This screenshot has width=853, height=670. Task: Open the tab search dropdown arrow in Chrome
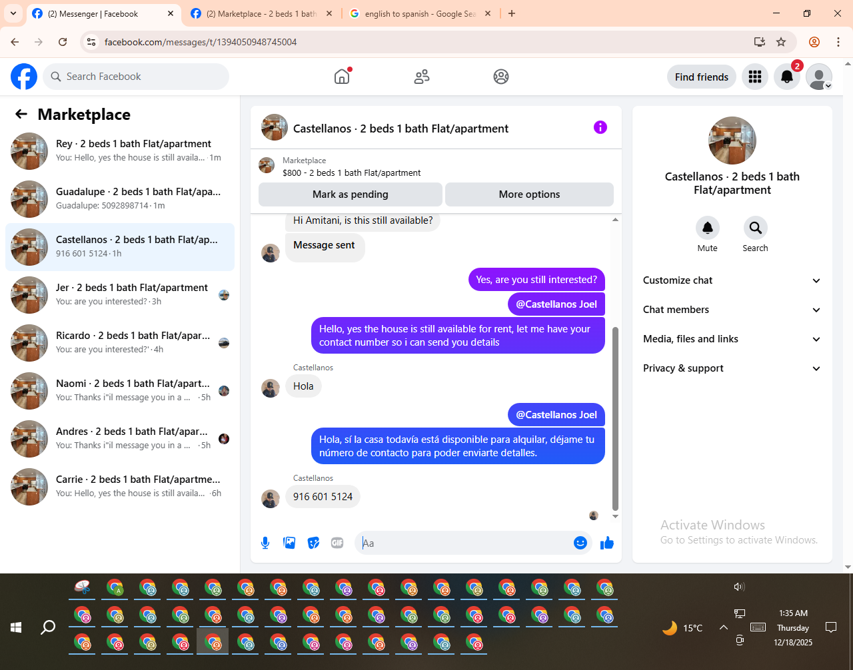(x=13, y=13)
